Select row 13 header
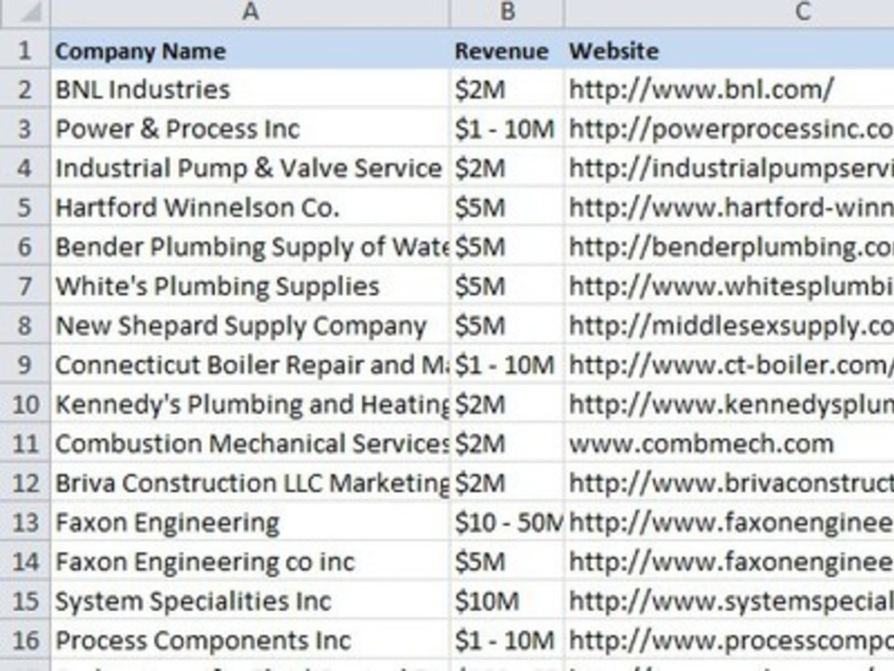Image resolution: width=894 pixels, height=671 pixels. coord(24,522)
